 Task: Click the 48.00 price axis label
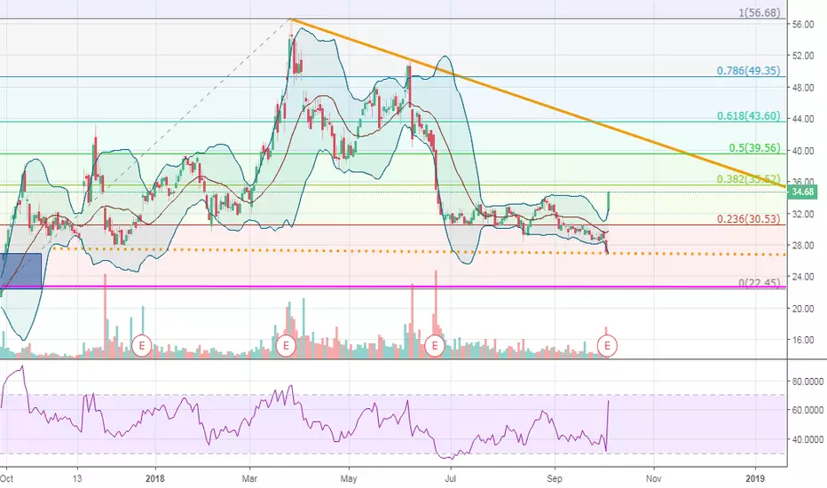click(x=803, y=88)
